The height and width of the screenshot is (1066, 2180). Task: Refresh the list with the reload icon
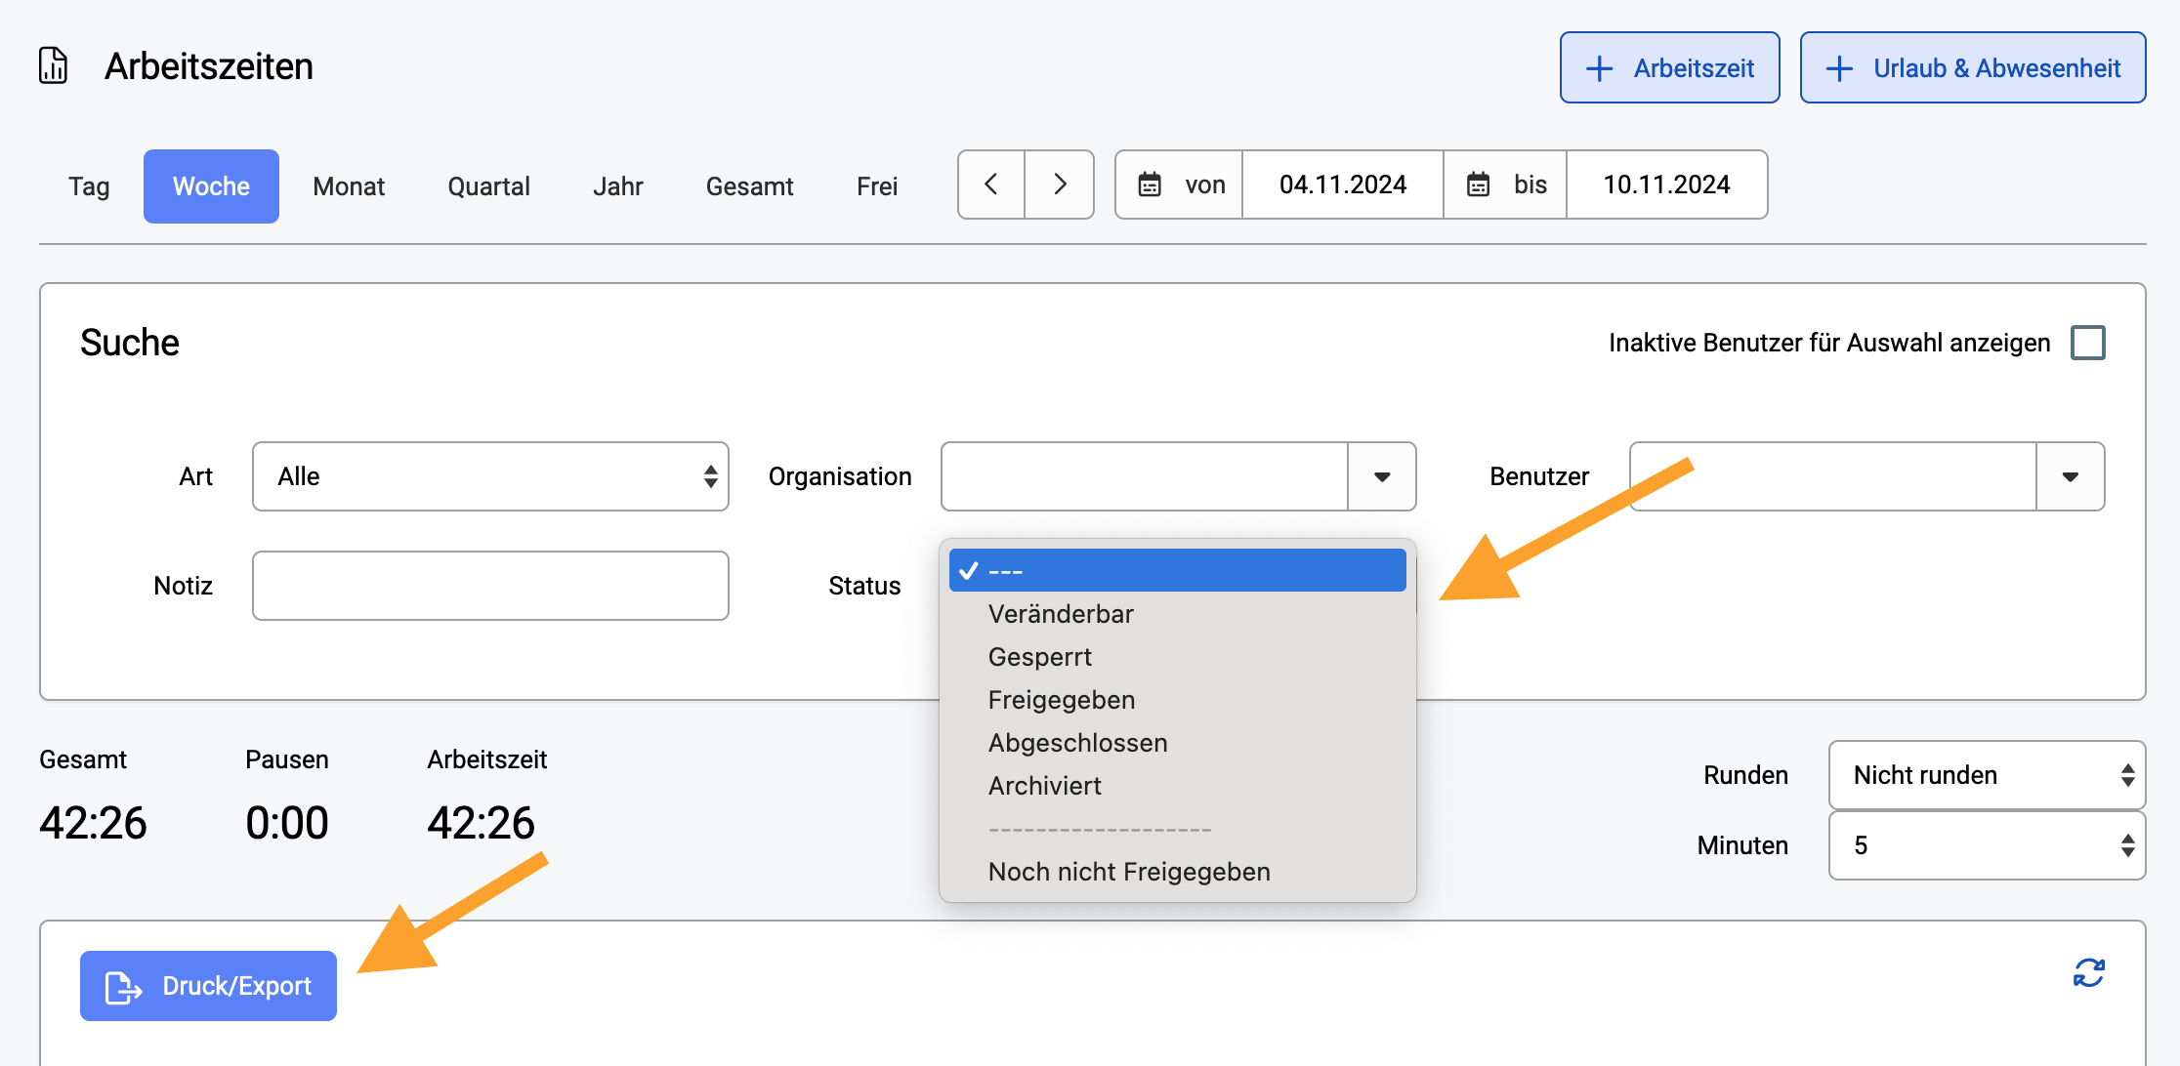2089,972
